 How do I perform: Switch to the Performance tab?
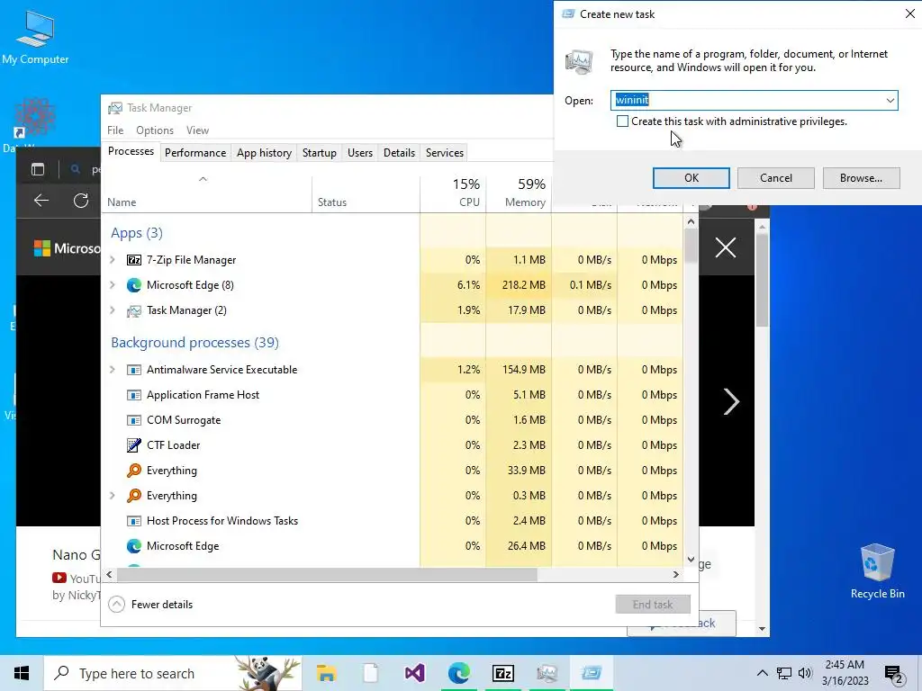[x=195, y=153]
